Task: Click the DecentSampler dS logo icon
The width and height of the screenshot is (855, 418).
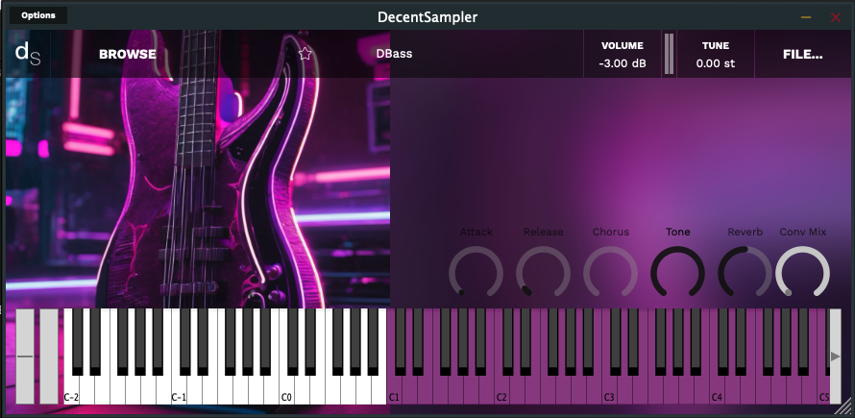Action: pos(28,54)
